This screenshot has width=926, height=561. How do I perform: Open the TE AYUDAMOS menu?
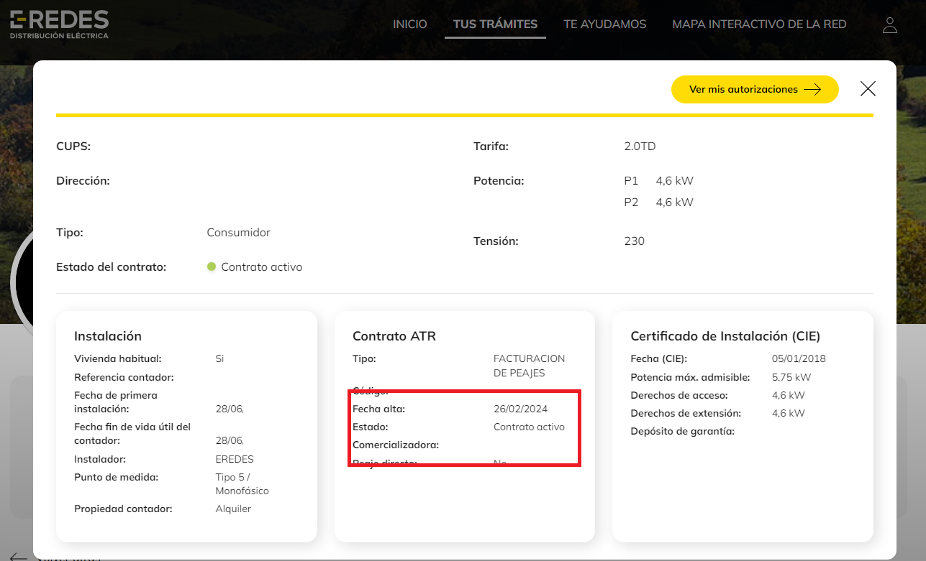coord(605,24)
